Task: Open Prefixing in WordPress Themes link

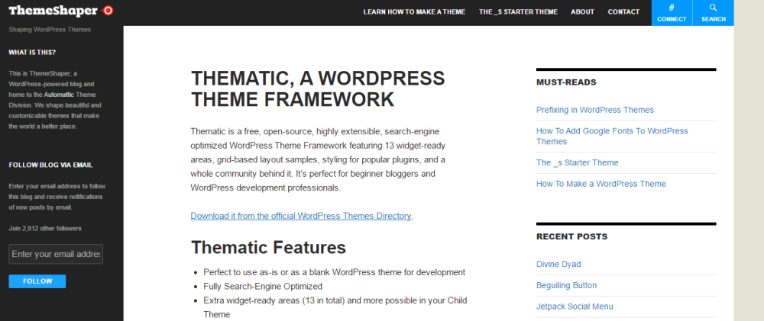Action: pos(595,110)
